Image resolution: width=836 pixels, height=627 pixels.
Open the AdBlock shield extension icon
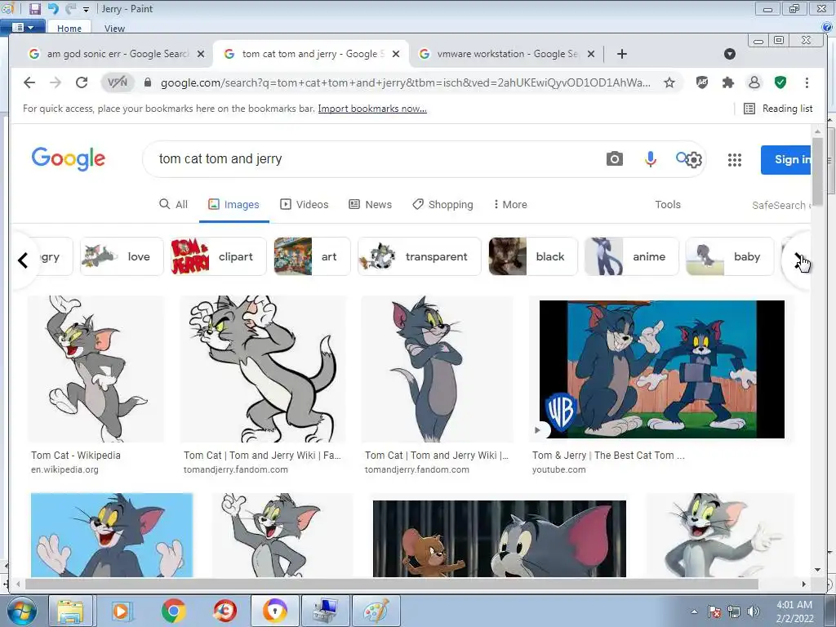[702, 82]
